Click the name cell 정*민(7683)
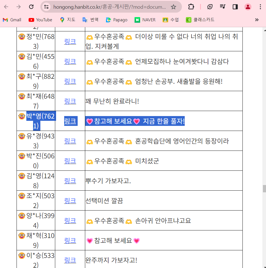This screenshot has width=266, height=268. pos(36,41)
